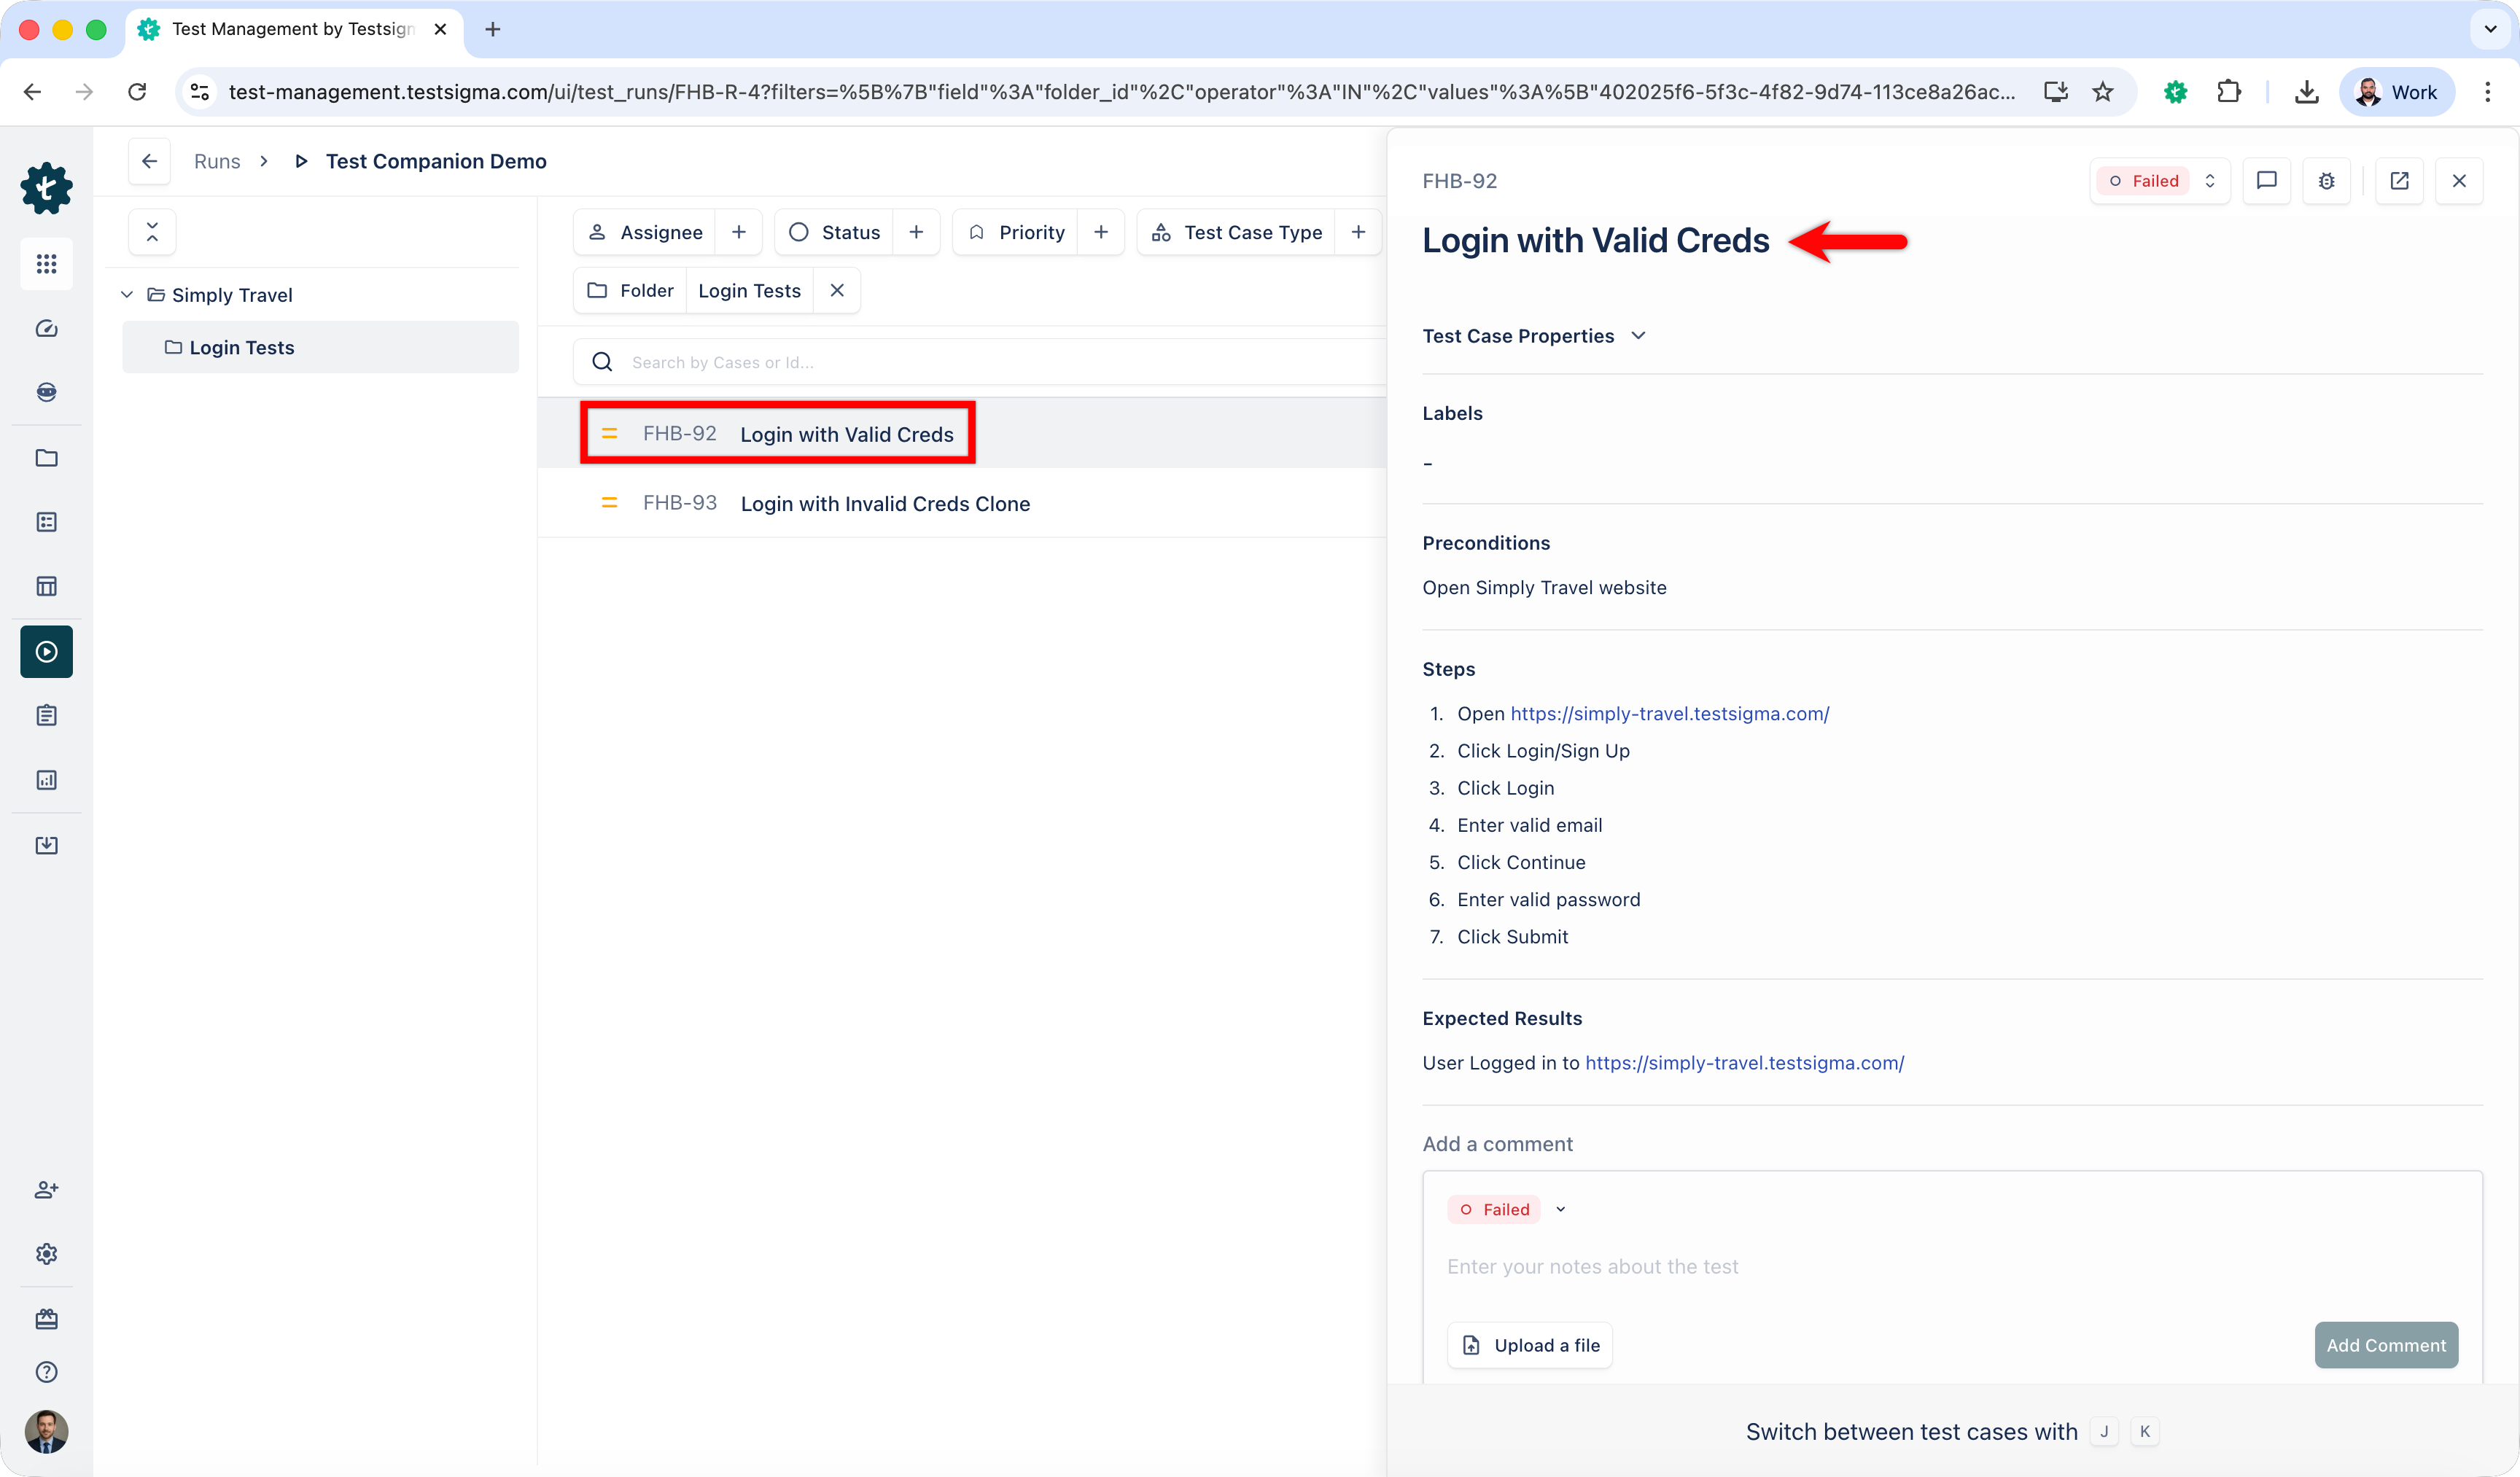Click the invite user sidebar icon

[46, 1190]
